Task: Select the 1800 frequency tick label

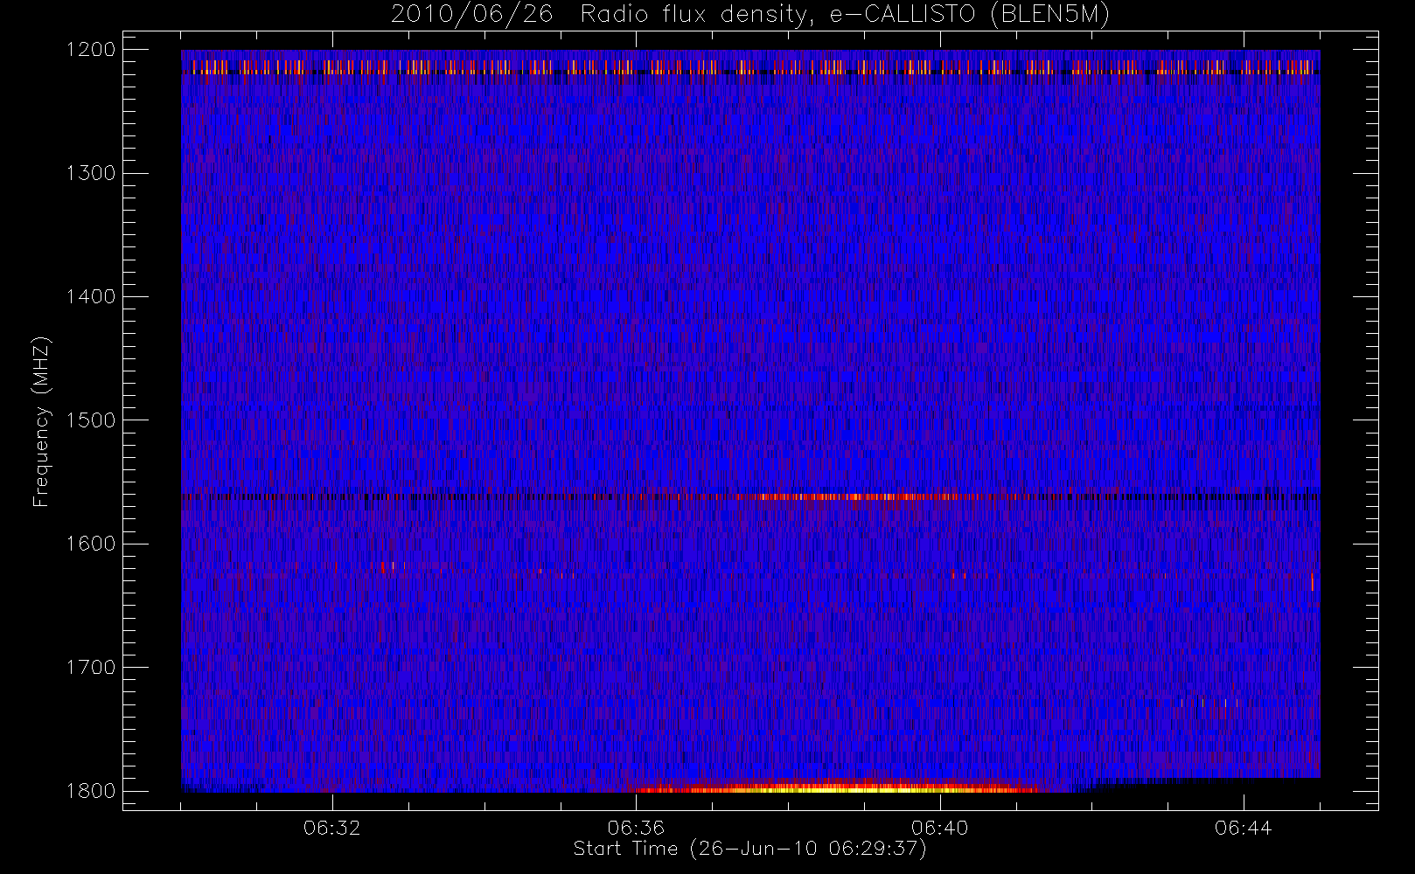Action: coord(91,791)
